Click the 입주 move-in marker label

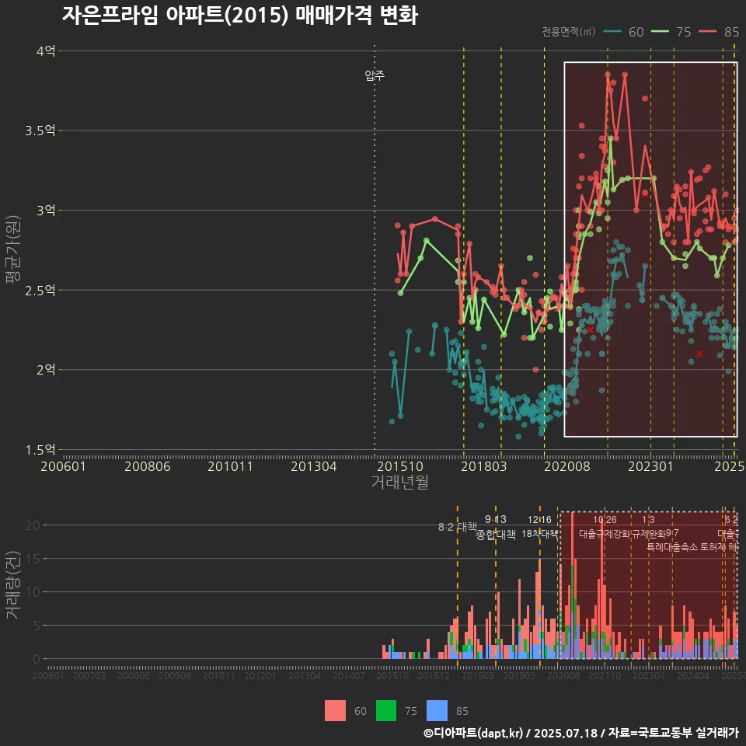click(375, 75)
